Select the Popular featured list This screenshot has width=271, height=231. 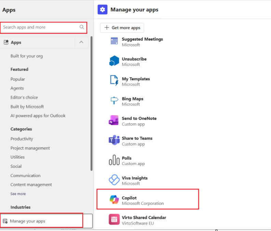click(18, 79)
